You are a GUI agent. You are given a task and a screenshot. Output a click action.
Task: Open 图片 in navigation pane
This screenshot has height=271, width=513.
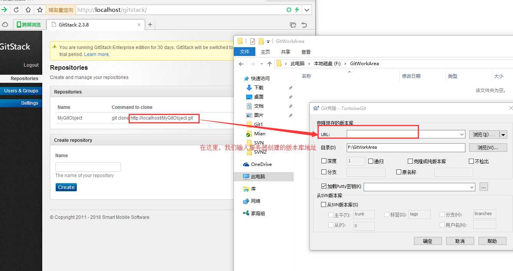pos(259,115)
